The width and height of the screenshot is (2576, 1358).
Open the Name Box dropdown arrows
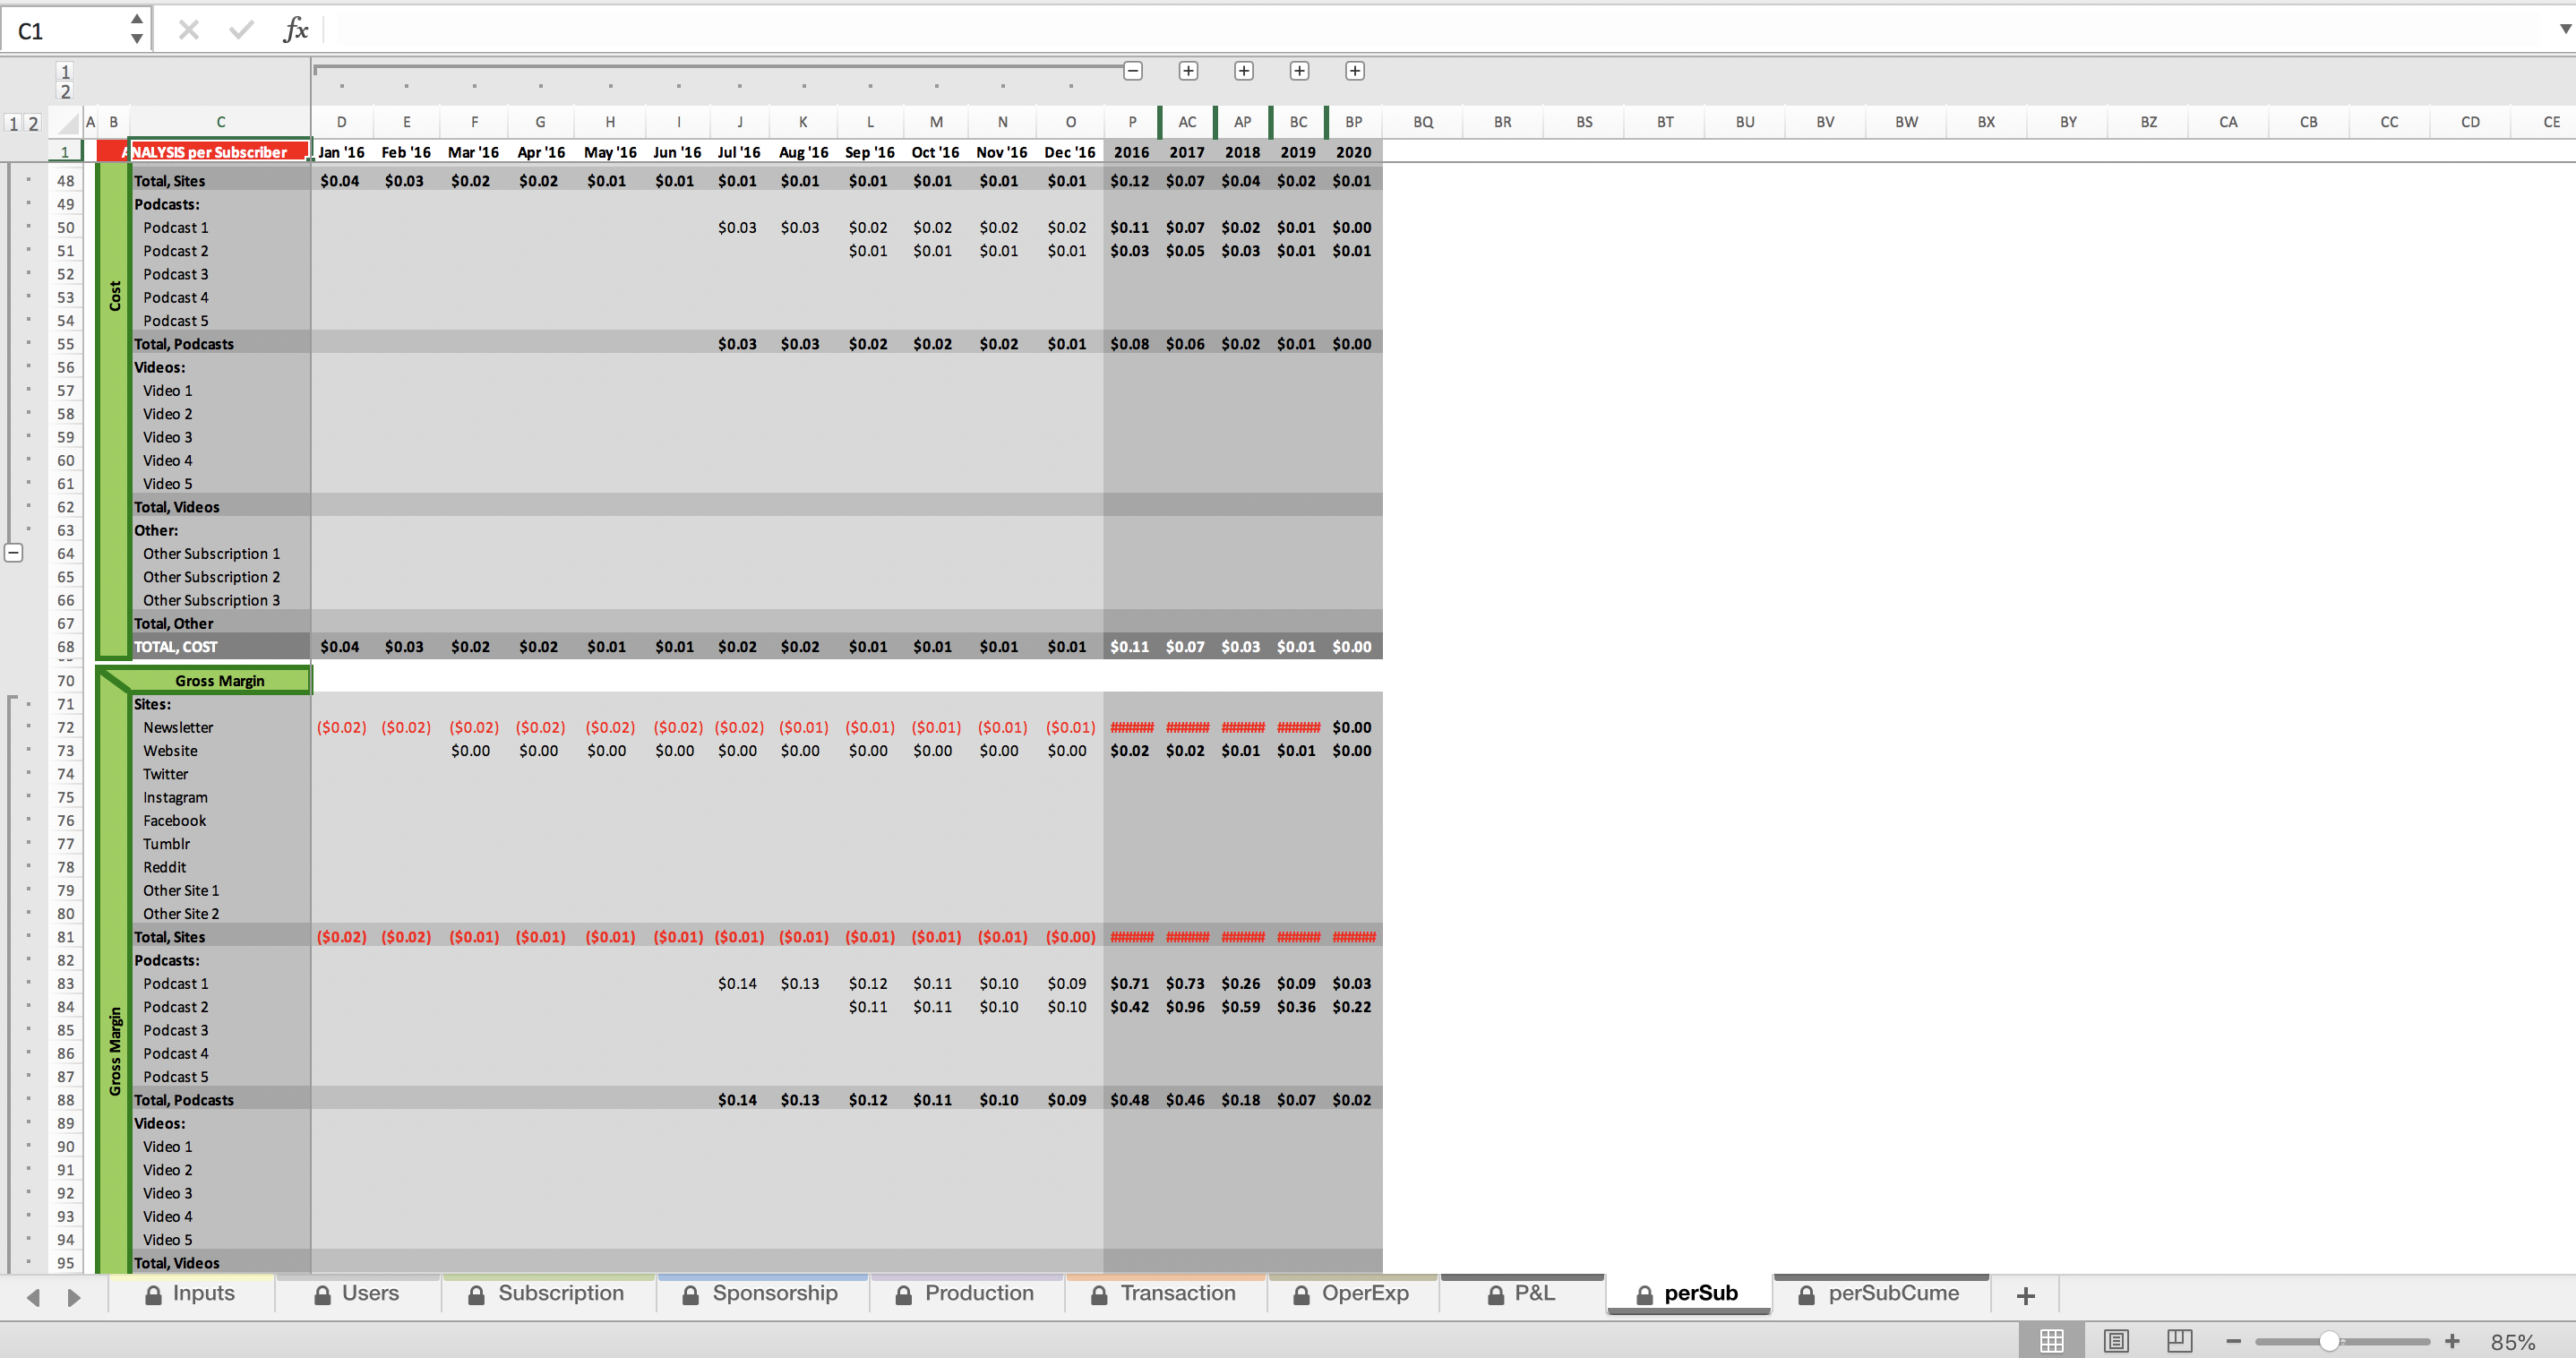pyautogui.click(x=137, y=29)
